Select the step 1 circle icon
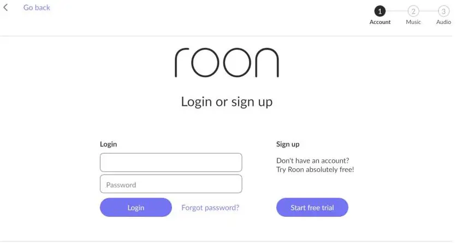This screenshot has width=456, height=243. pos(380,11)
